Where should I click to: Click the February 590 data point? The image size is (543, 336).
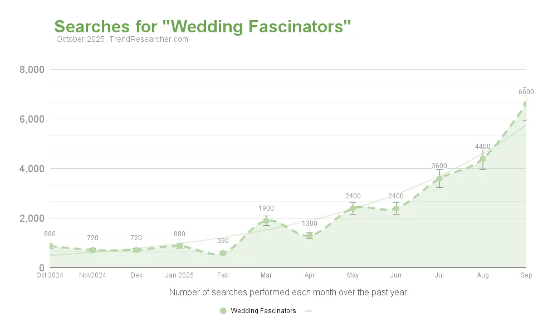pyautogui.click(x=223, y=253)
